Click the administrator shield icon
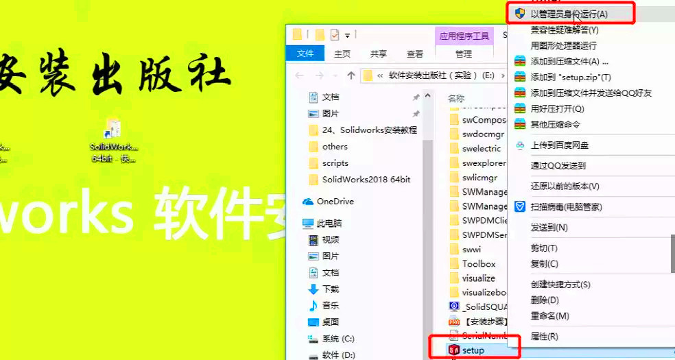 520,13
